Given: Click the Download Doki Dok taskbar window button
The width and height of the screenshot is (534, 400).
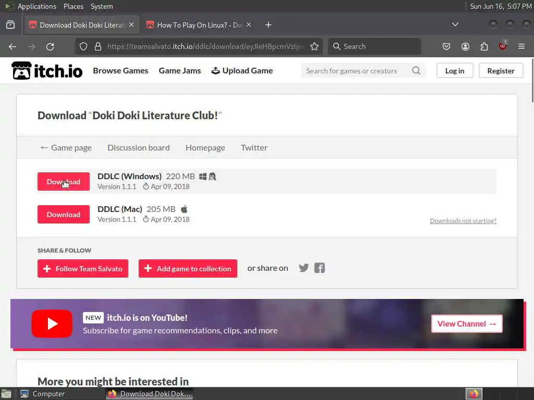Looking at the screenshot, I should pos(150,394).
